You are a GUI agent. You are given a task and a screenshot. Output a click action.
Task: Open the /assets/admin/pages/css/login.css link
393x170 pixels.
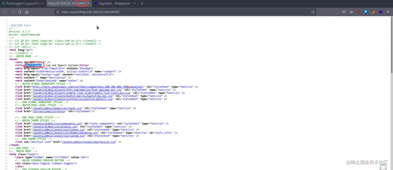click(x=57, y=108)
